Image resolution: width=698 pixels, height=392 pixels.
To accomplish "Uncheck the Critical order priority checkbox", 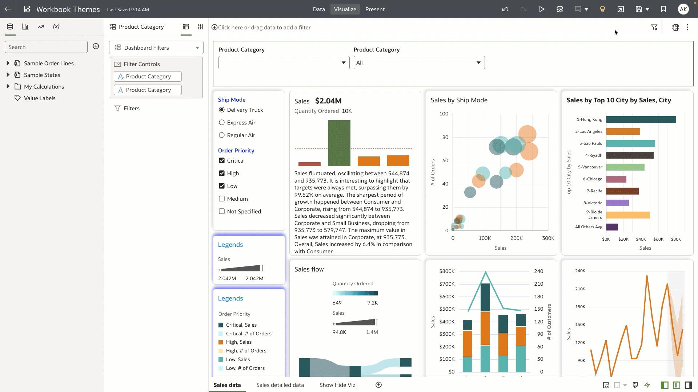I will click(222, 160).
